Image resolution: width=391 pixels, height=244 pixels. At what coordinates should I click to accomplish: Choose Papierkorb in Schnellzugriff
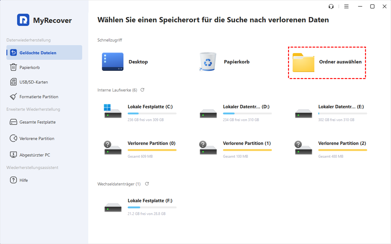pyautogui.click(x=224, y=62)
